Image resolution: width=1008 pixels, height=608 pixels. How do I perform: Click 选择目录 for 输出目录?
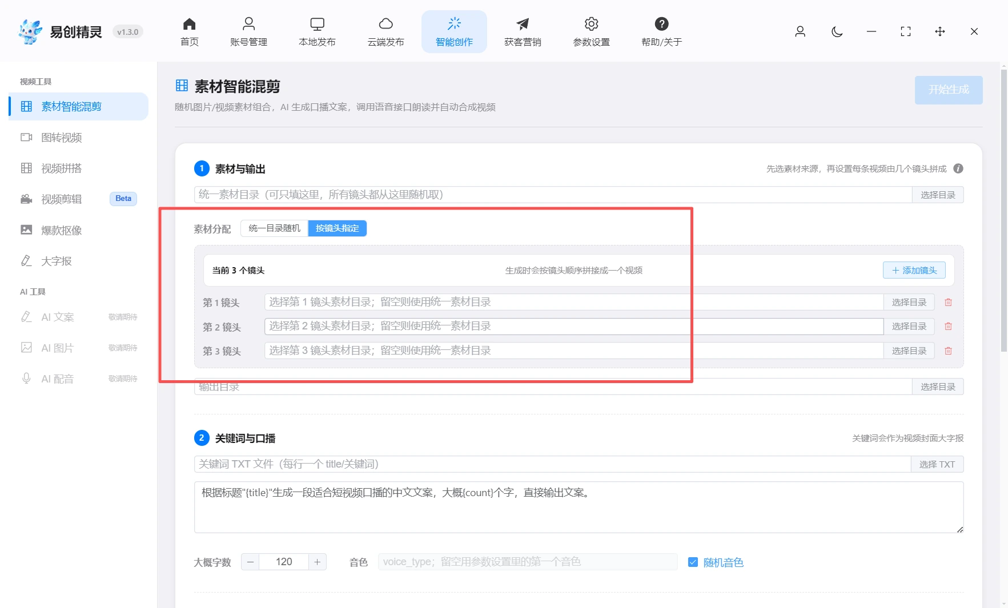coord(938,386)
